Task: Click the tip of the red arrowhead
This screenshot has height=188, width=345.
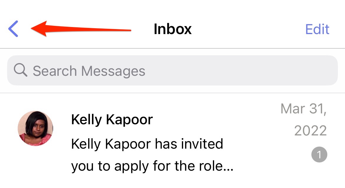Action: tap(32, 28)
